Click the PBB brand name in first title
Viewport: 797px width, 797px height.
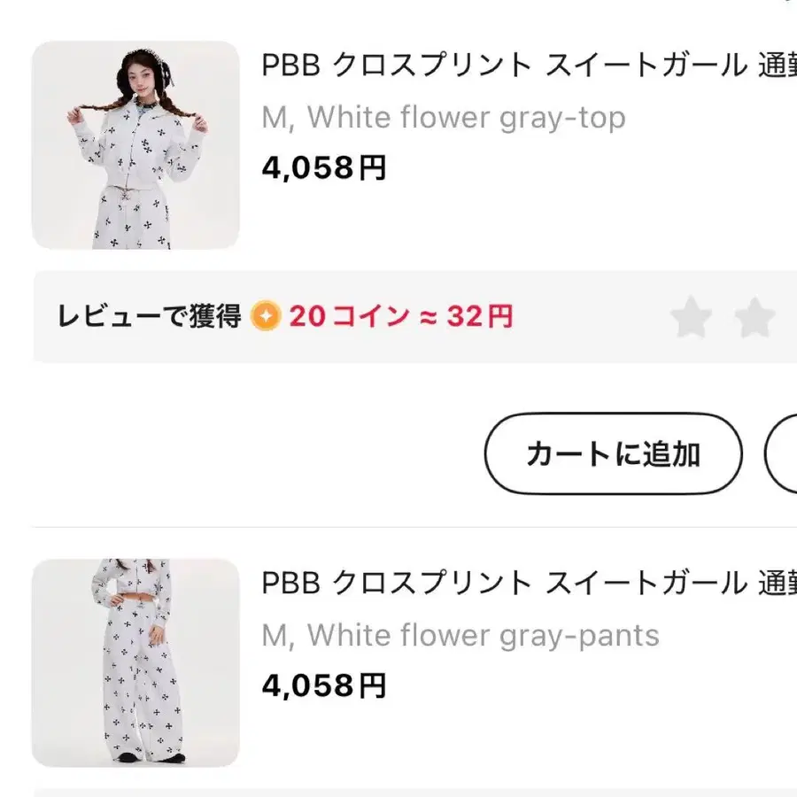[x=290, y=66]
